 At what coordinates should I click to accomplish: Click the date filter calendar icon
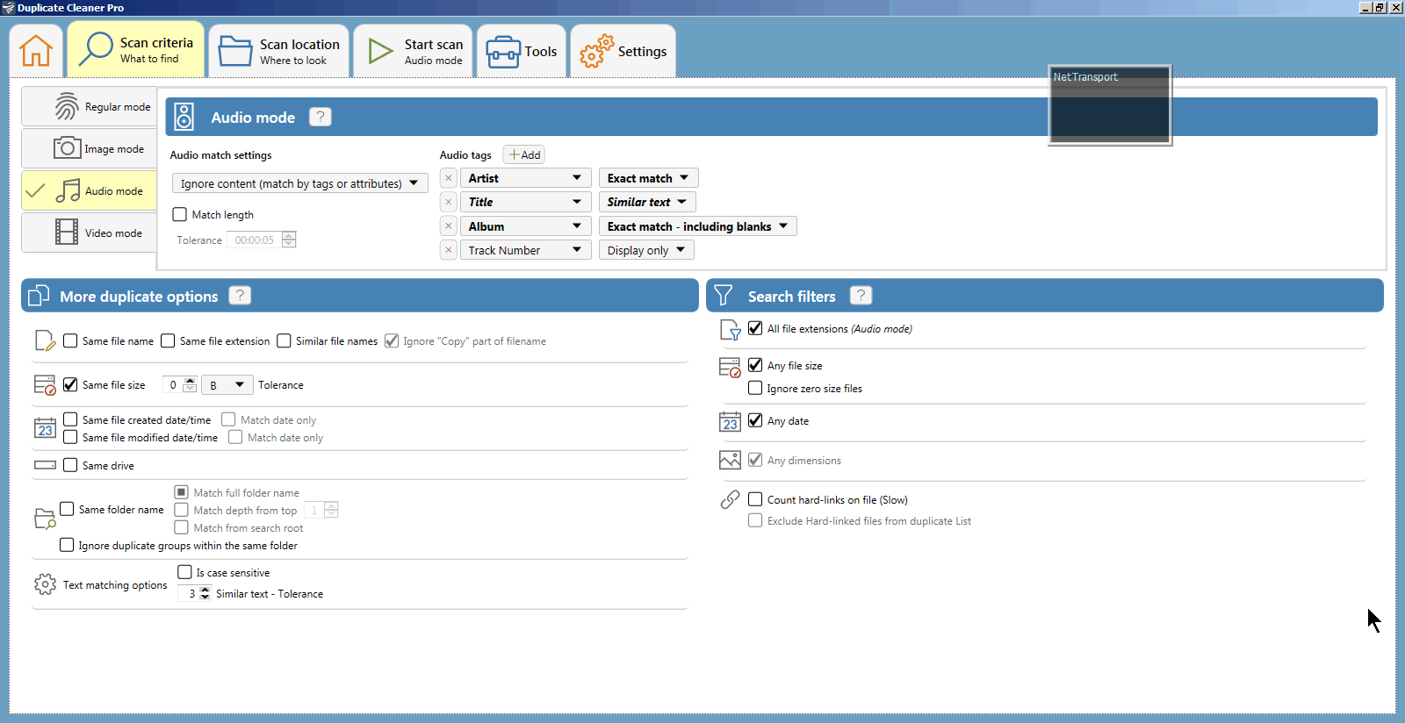pos(730,422)
